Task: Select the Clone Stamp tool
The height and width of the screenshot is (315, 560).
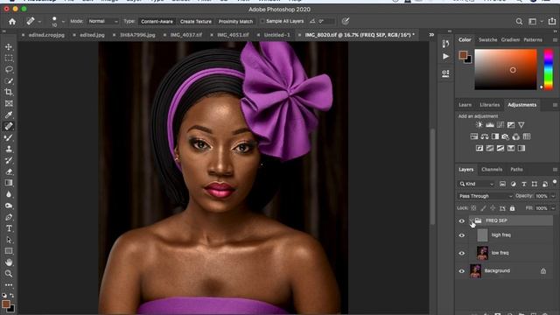Action: tap(9, 149)
